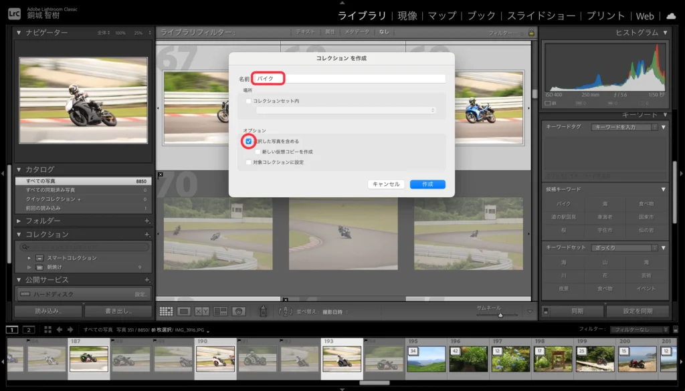Check 対象コレクションに設定 option
This screenshot has height=391, width=685.
tap(249, 162)
